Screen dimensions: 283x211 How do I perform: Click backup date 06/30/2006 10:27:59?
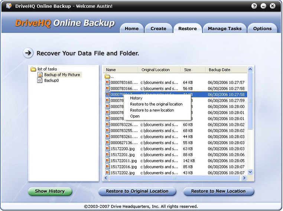click(x=226, y=100)
